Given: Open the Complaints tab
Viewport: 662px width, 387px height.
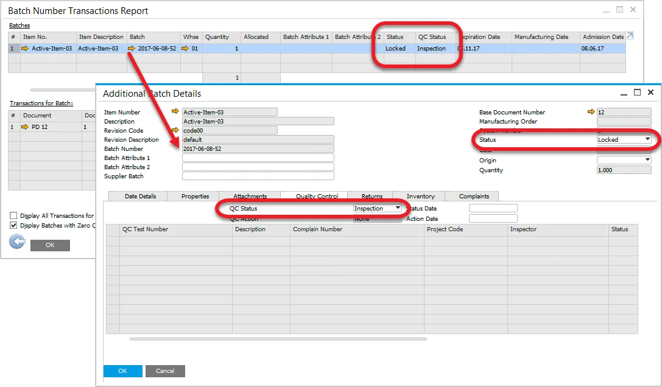Looking at the screenshot, I should click(x=474, y=196).
